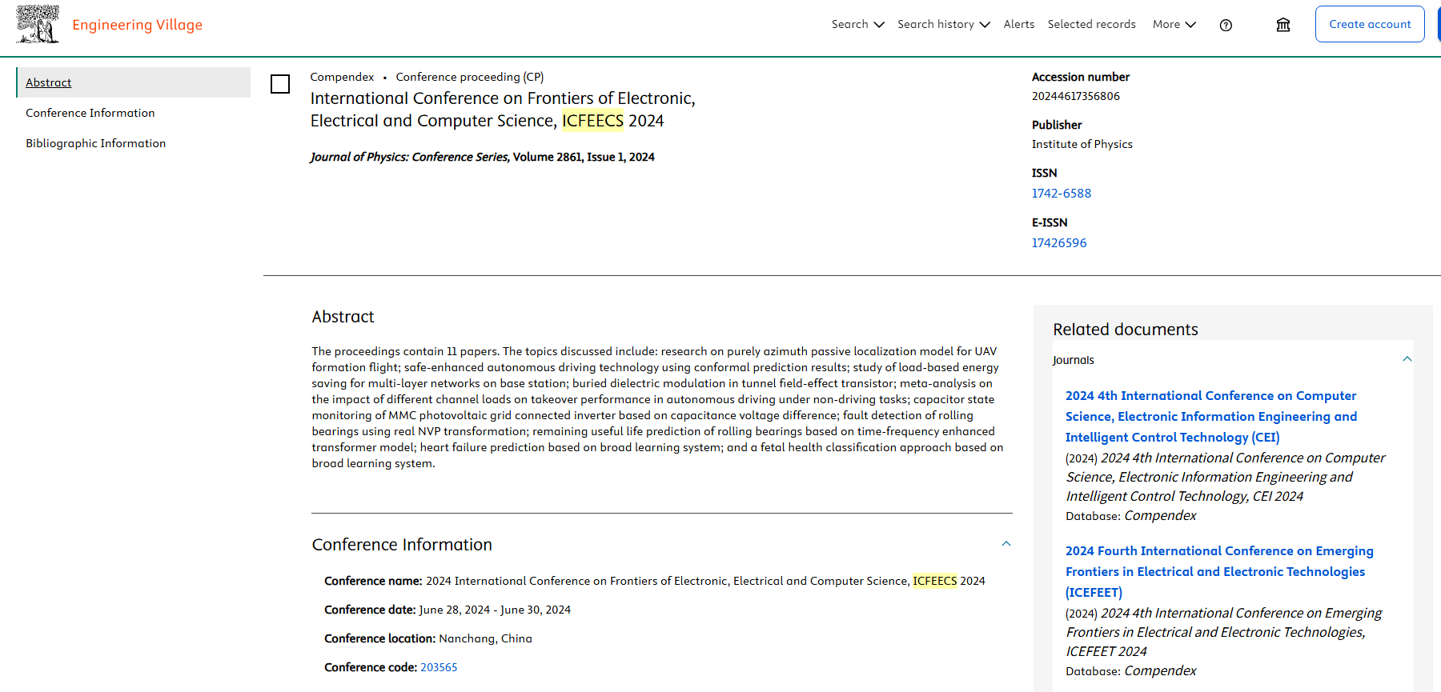Screen dimensions: 1441x692
Task: Click the conference location Nanchang, China
Action: click(485, 638)
